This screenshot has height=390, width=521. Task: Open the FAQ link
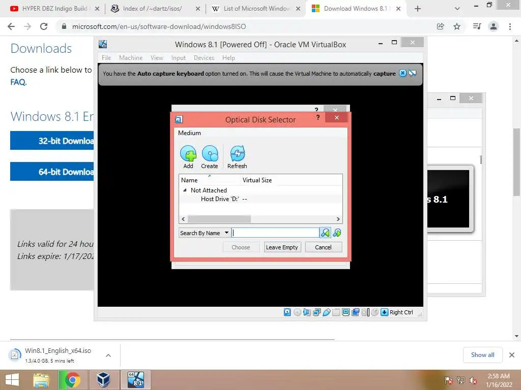18,82
